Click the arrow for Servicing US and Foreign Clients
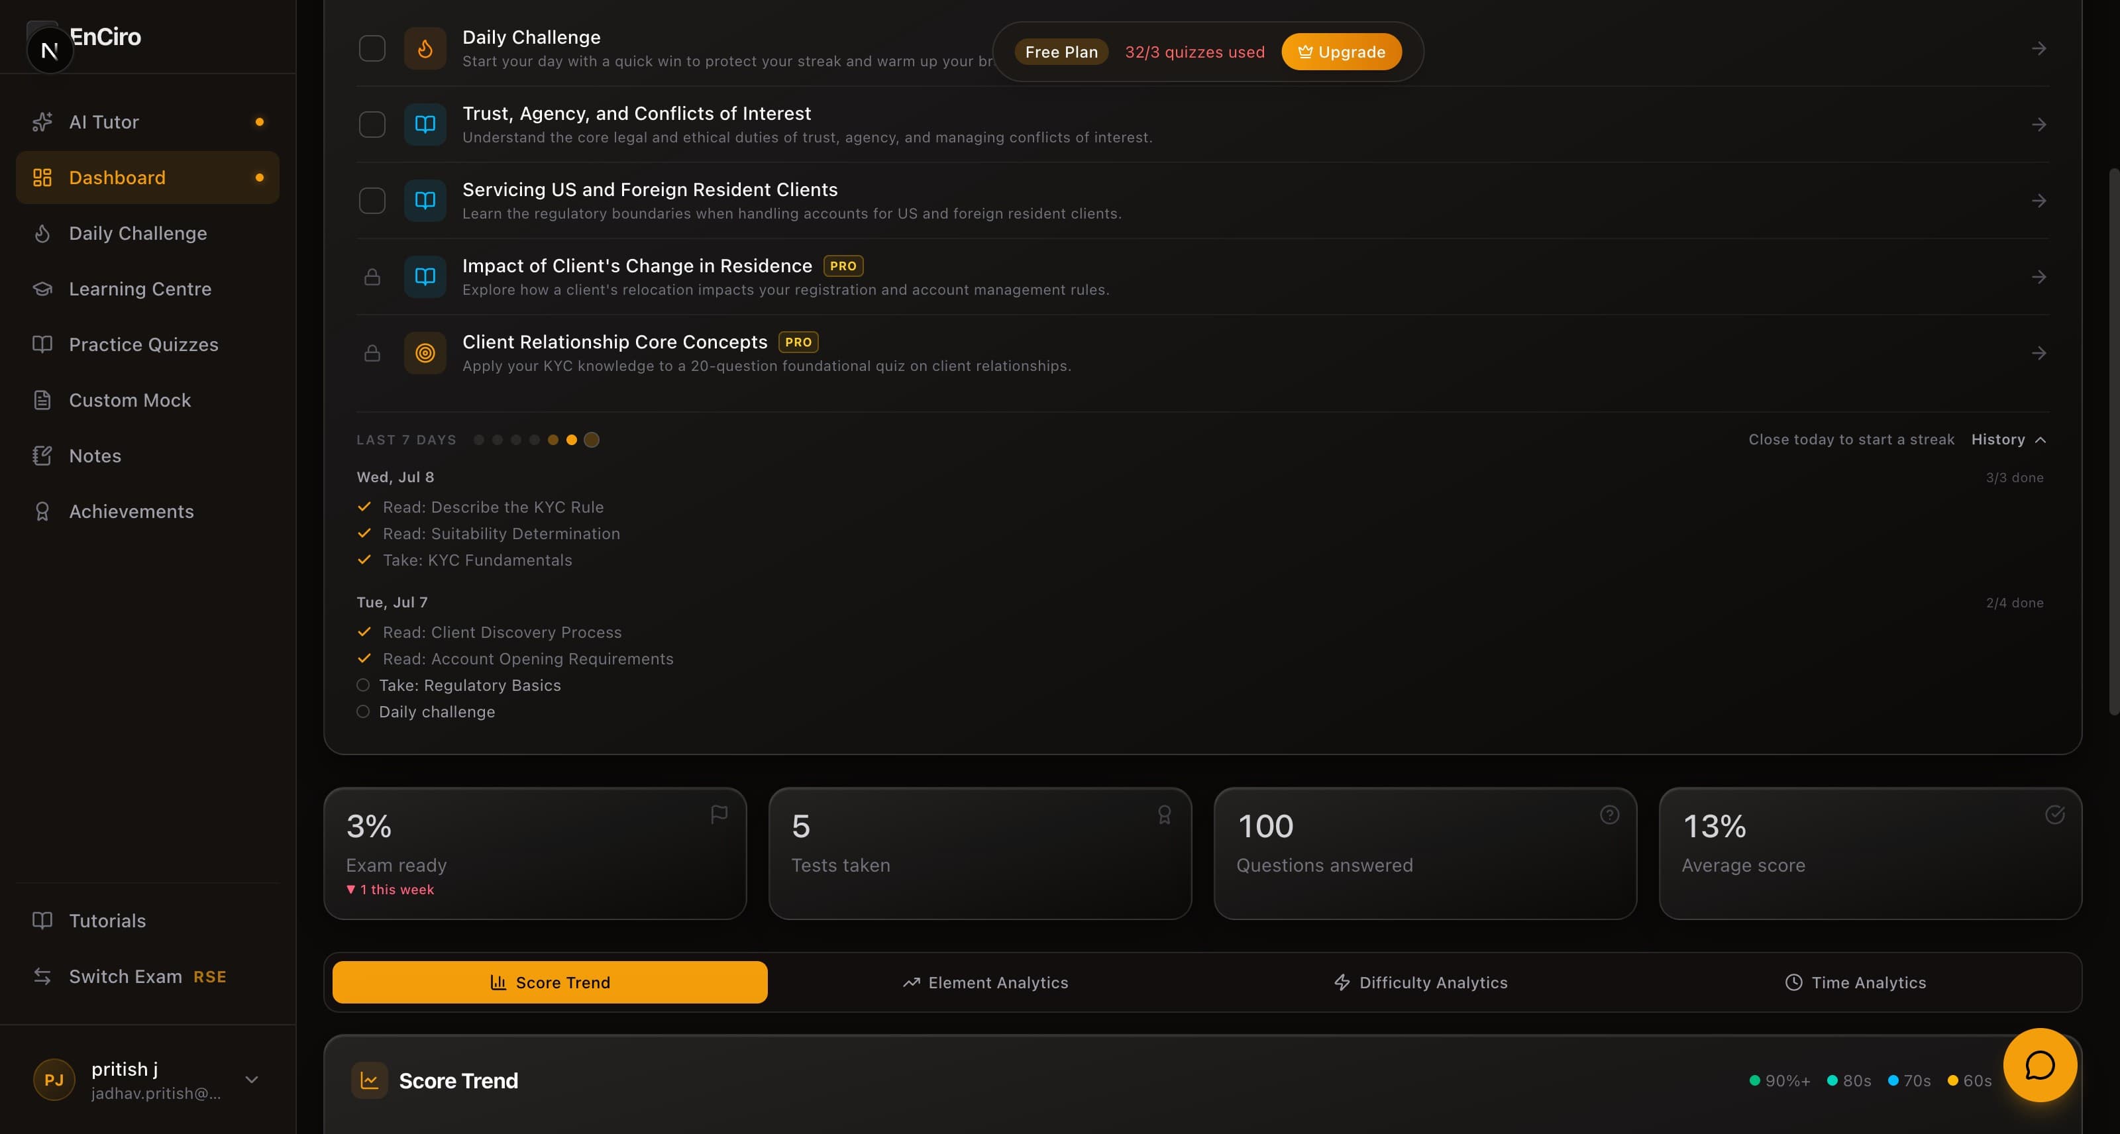Screen dimensions: 2120x1134 (x=2039, y=201)
